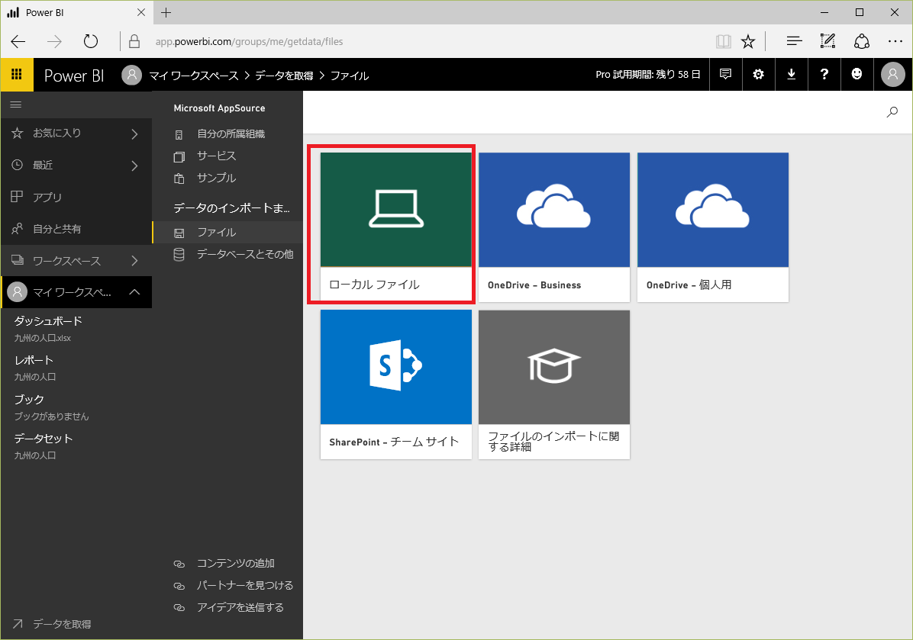This screenshot has height=640, width=913.
Task: Click the ブック section heading
Action: [x=29, y=400]
